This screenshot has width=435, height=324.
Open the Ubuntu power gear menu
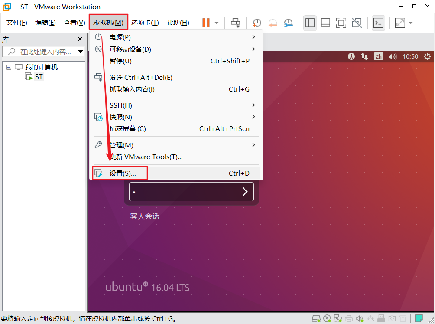427,57
